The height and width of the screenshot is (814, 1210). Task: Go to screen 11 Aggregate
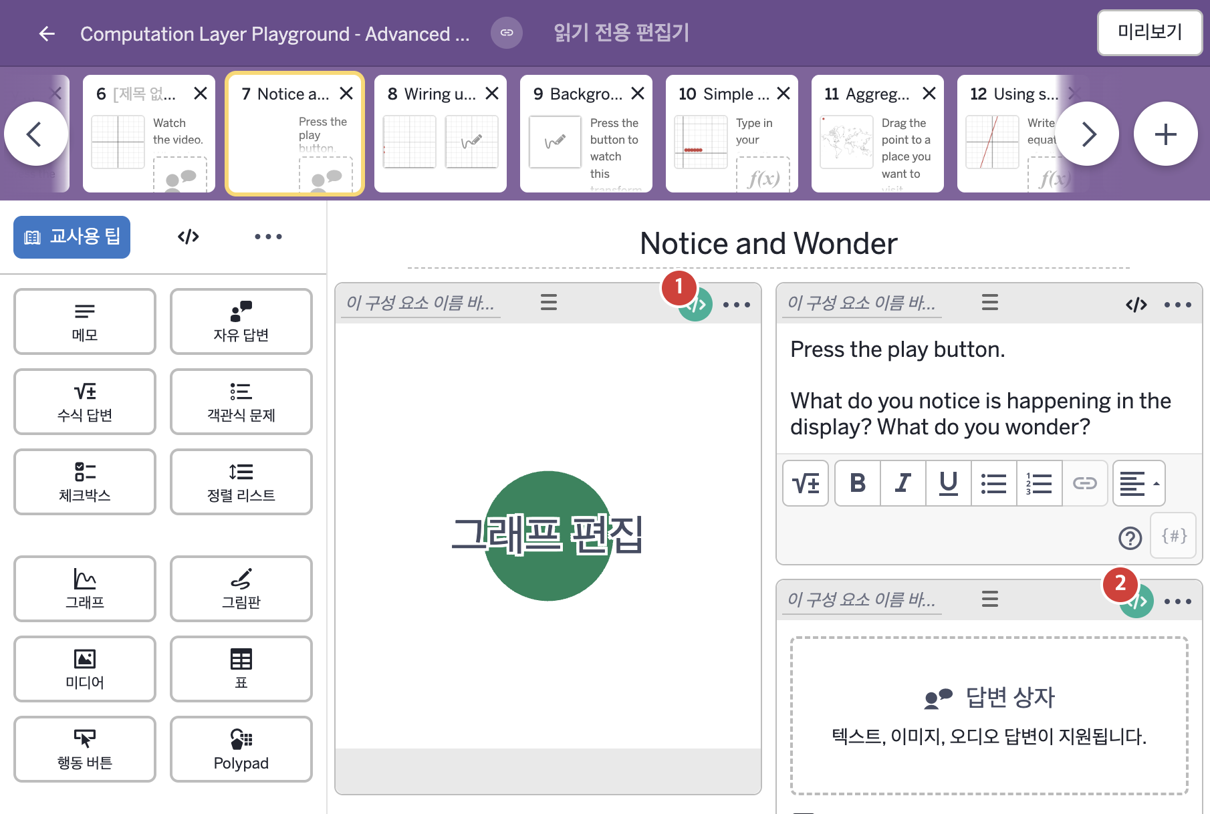pyautogui.click(x=878, y=134)
